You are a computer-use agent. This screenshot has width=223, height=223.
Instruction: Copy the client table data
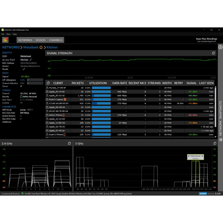click(48, 83)
